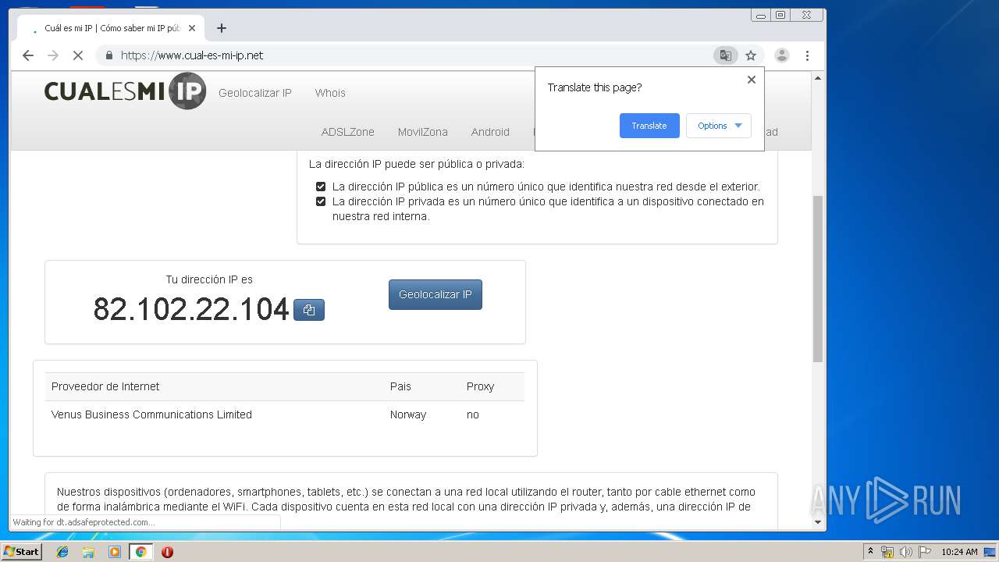Expand the translate Options dropdown
This screenshot has width=999, height=562.
pyautogui.click(x=719, y=126)
